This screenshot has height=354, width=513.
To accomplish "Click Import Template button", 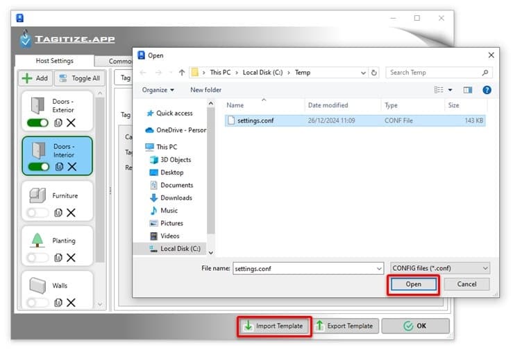I will 274,326.
